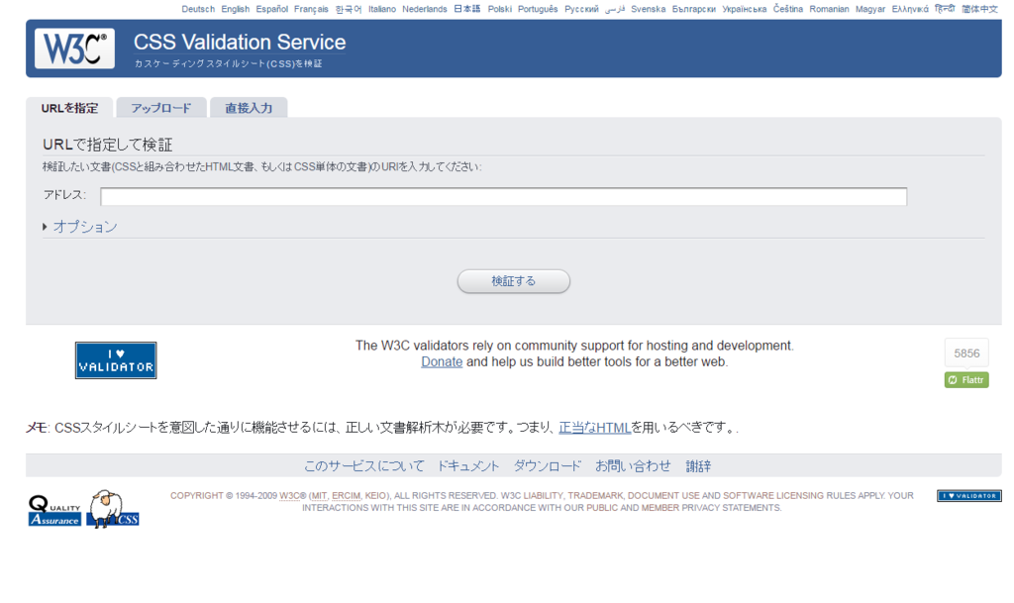Click the KEIO link in the copyright
1014x603 pixels.
[x=375, y=496]
